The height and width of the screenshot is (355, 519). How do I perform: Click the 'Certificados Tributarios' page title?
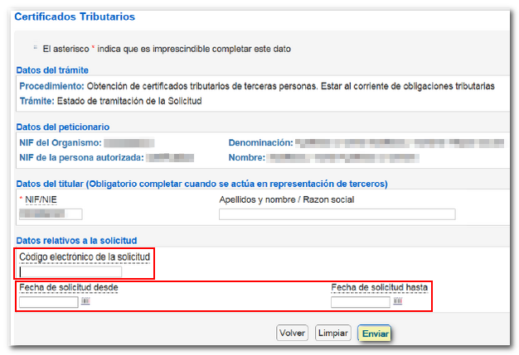75,17
